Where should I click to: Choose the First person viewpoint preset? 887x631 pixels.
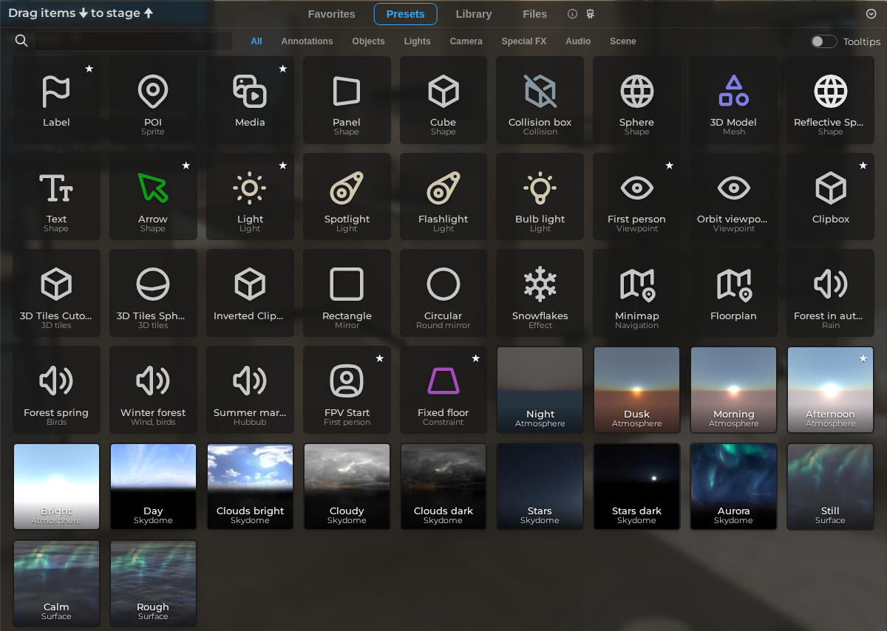[x=636, y=197]
